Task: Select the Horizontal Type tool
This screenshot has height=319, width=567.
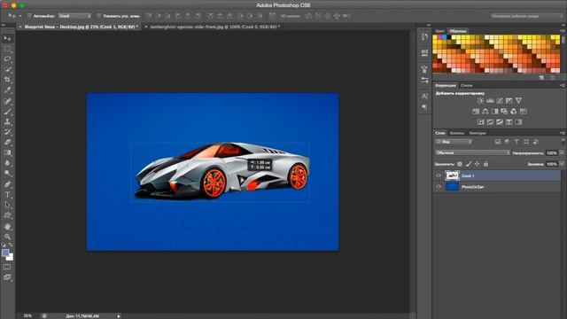Action: click(x=7, y=195)
